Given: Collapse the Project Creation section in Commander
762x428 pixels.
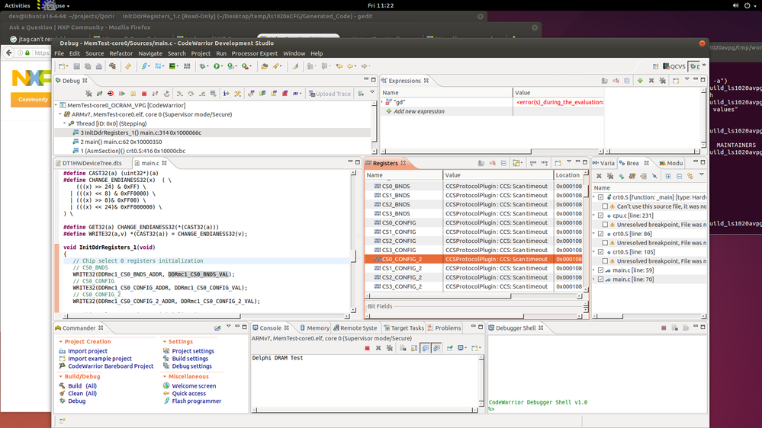Looking at the screenshot, I should [x=60, y=342].
